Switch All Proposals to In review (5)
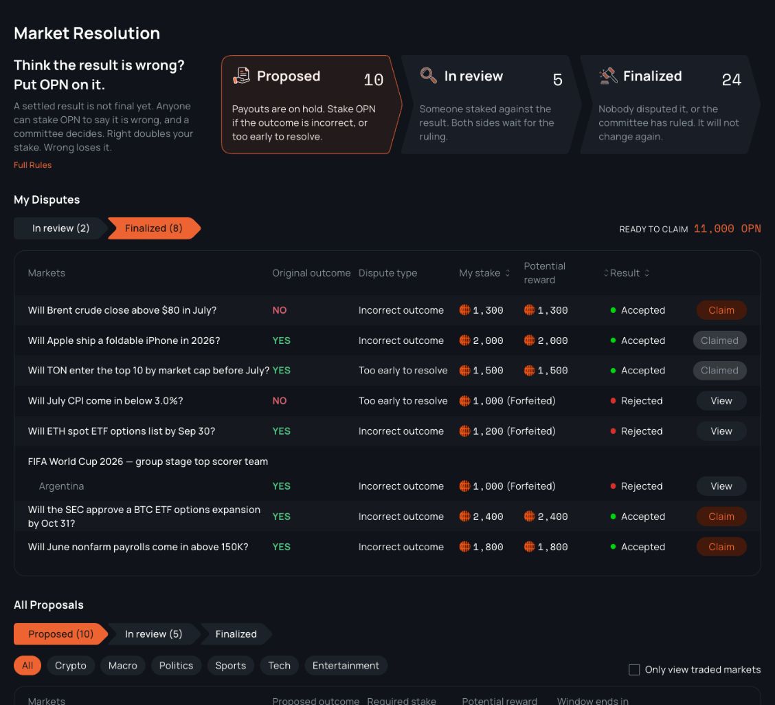The image size is (775, 705). [x=154, y=633]
